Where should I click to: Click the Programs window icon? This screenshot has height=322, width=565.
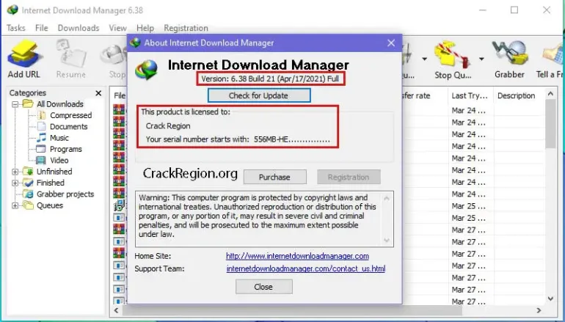pos(41,149)
